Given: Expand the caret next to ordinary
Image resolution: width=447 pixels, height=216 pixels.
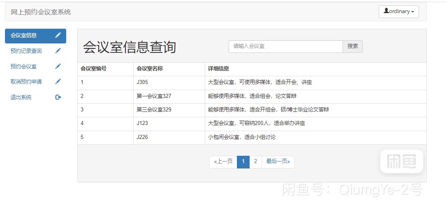Looking at the screenshot, I should pos(412,12).
